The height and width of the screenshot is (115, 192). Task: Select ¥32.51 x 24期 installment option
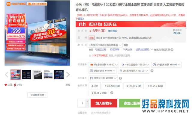[x=99, y=93]
